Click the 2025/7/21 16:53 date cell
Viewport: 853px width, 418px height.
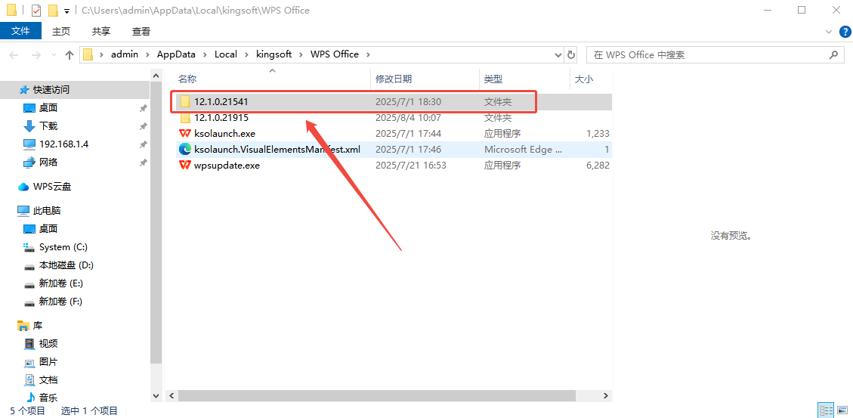(411, 165)
